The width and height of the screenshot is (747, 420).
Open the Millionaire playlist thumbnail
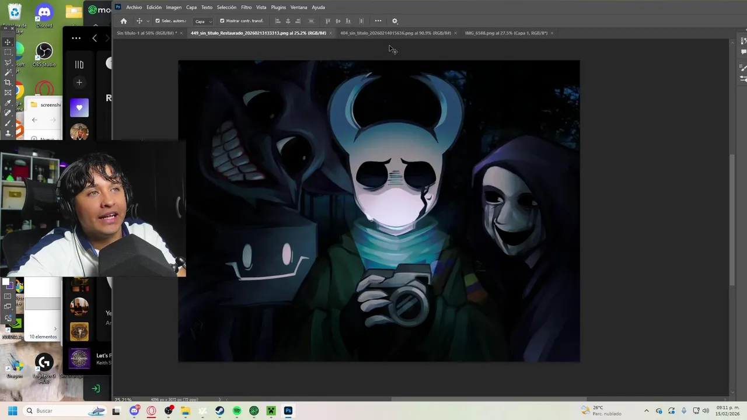click(79, 358)
